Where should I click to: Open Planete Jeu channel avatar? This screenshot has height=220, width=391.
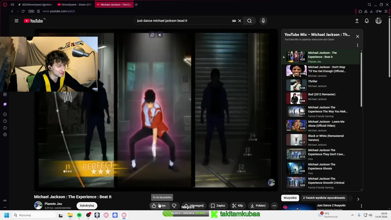click(38, 205)
